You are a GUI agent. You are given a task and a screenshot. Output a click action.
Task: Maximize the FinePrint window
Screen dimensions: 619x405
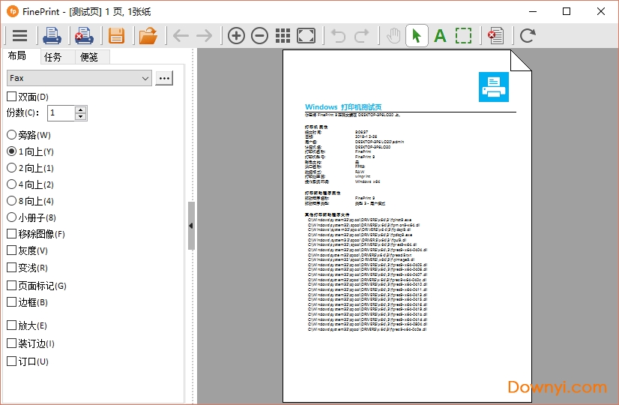(x=567, y=11)
